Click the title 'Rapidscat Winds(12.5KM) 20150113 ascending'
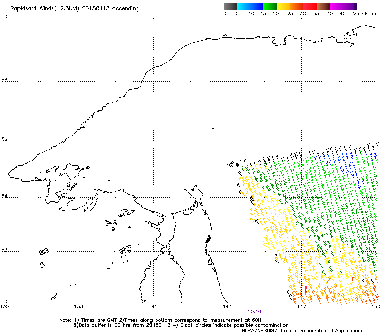 [x=75, y=9]
